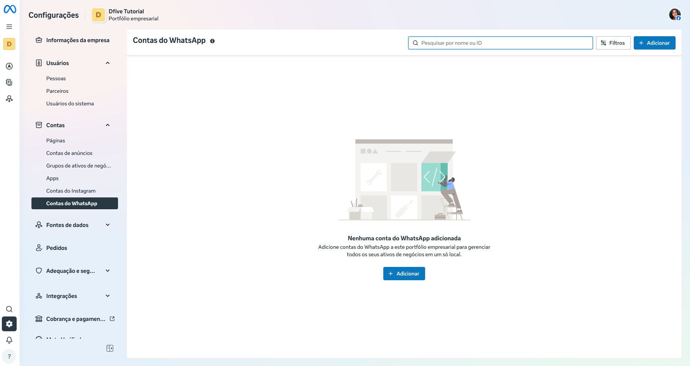Screen dimensions: 690x366
Task: Go to Contas de anúncios
Action: pos(69,153)
